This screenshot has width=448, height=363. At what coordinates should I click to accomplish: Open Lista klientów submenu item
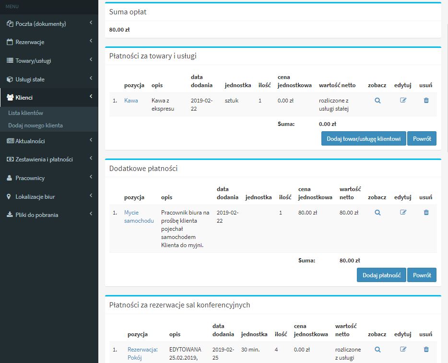26,113
